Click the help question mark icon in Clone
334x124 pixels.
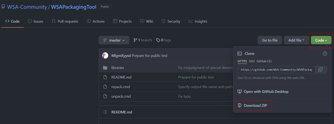pyautogui.click(x=325, y=54)
